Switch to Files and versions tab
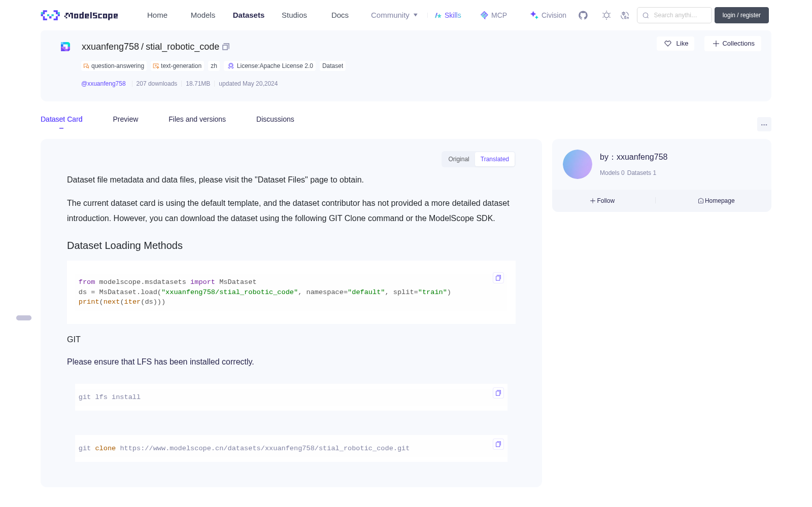Image resolution: width=812 pixels, height=507 pixels. click(197, 119)
